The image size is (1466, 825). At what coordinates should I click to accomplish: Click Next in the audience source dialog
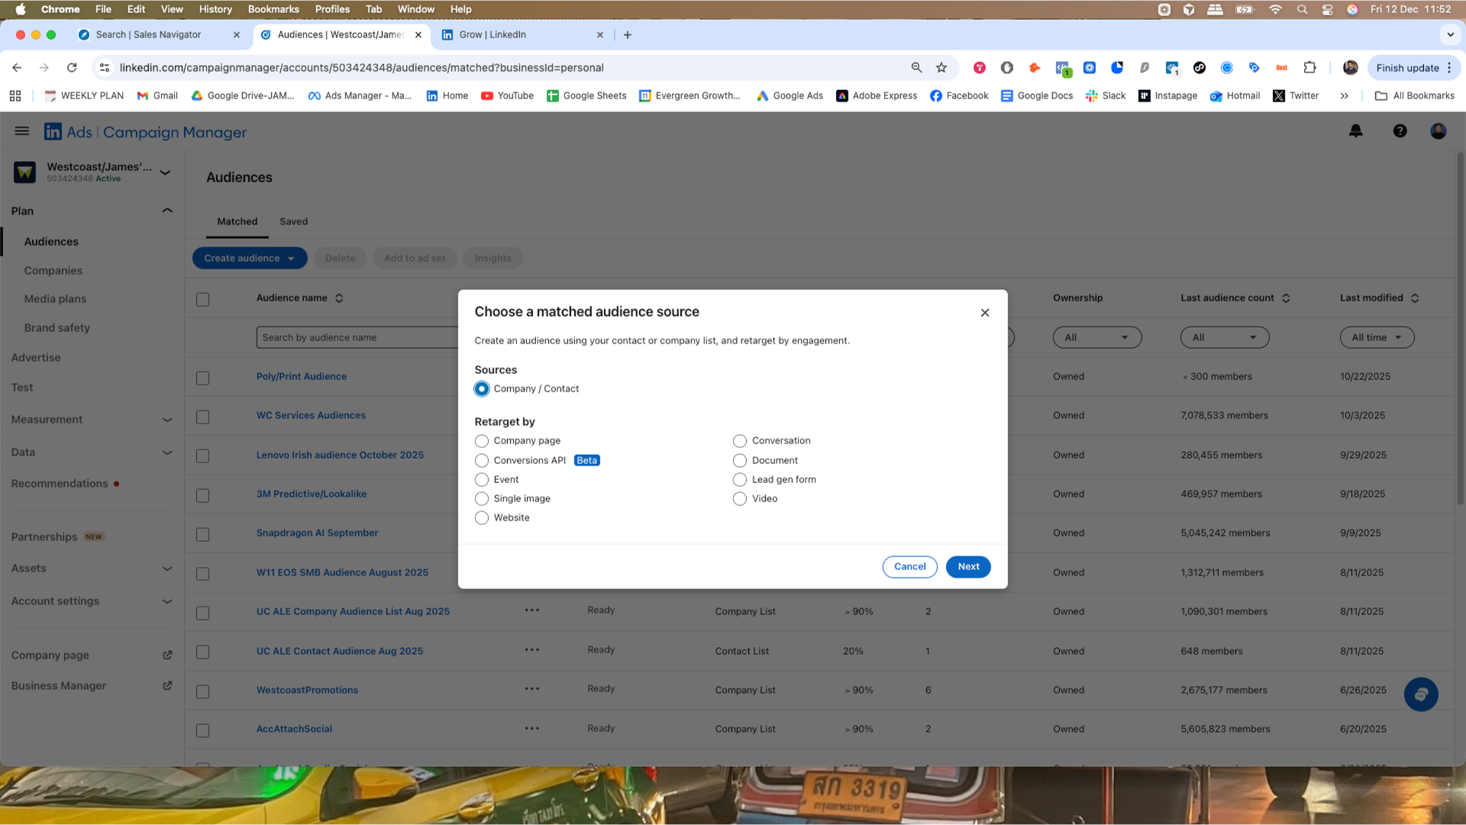(968, 566)
